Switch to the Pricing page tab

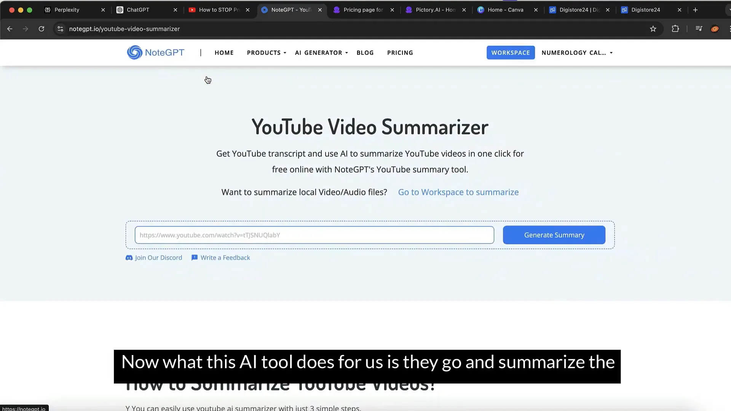click(363, 10)
